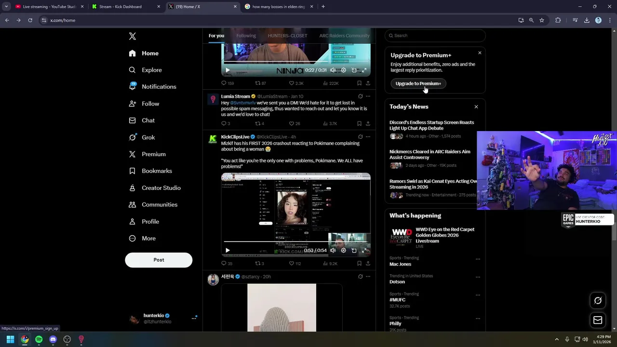The width and height of the screenshot is (617, 347).
Task: Click Upgrade to Premium+ button
Action: (418, 83)
